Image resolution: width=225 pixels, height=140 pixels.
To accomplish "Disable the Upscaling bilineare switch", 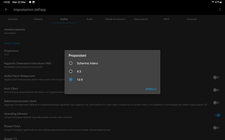I will click(x=217, y=115).
